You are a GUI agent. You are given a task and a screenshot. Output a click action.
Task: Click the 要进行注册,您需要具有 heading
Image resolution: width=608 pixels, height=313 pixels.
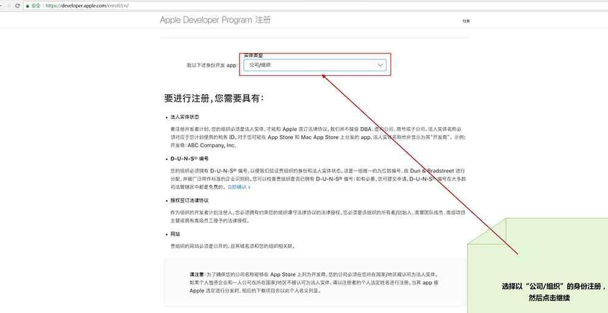pyautogui.click(x=213, y=98)
